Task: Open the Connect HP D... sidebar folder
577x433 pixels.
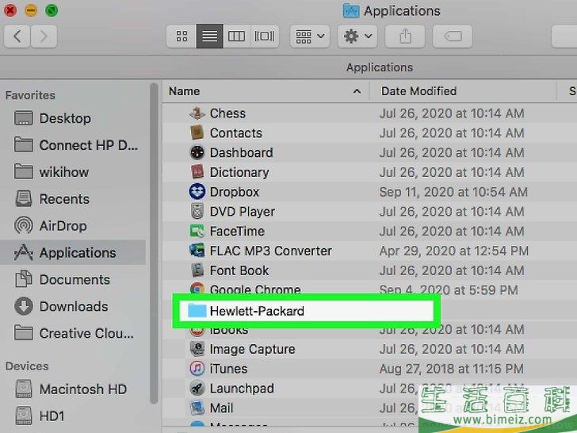Action: 89,145
